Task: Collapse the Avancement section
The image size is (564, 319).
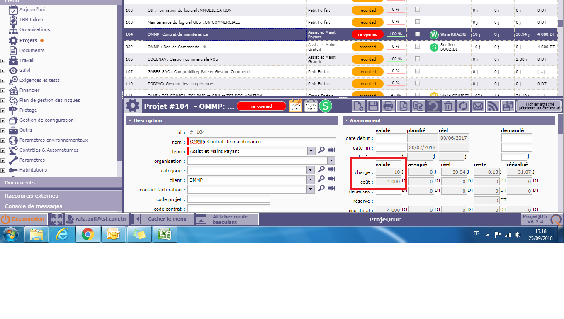Action: point(346,120)
